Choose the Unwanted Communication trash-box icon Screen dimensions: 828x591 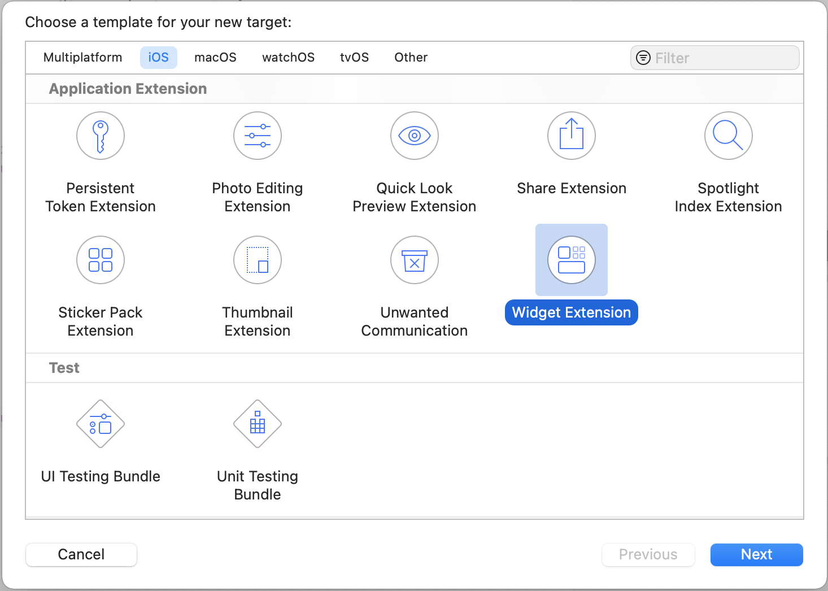click(415, 260)
